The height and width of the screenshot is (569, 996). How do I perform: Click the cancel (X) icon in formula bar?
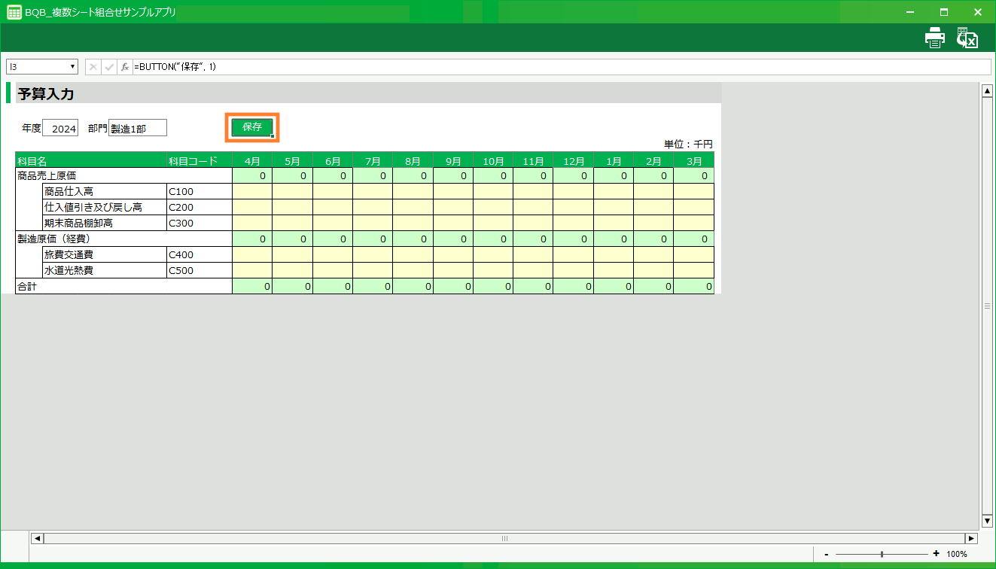[93, 67]
